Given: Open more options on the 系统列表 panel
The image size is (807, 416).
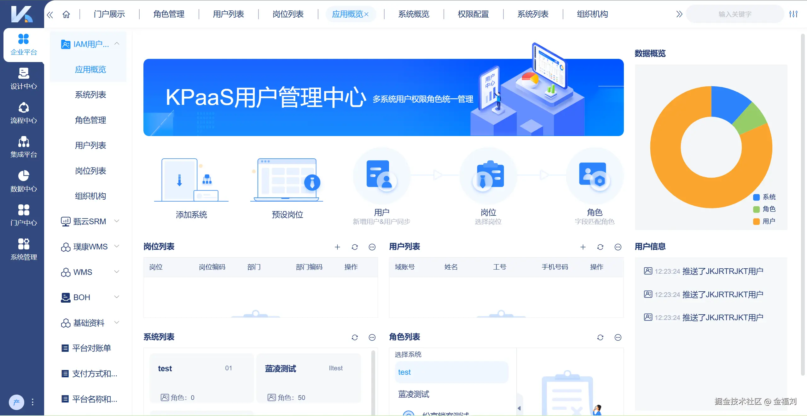Looking at the screenshot, I should click(x=372, y=337).
